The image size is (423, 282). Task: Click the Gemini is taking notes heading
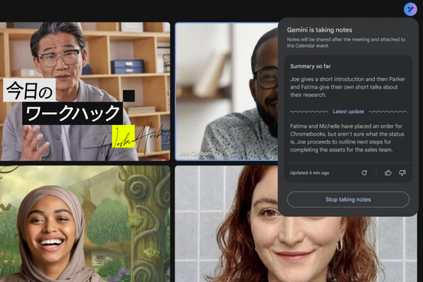click(x=319, y=30)
